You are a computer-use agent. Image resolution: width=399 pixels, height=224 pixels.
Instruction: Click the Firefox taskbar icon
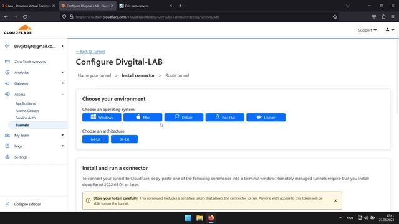coord(211,218)
